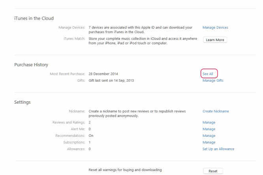Click the Create Nickname link
This screenshot has height=175, width=263.
tap(216, 111)
